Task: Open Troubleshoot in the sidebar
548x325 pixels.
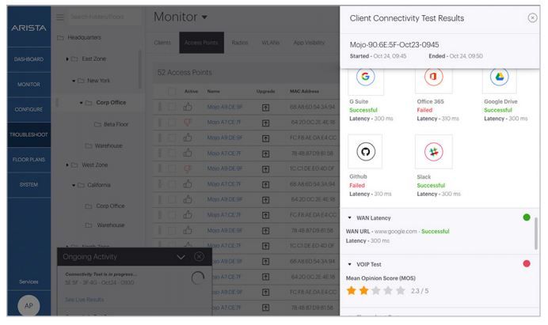Action: [29, 134]
